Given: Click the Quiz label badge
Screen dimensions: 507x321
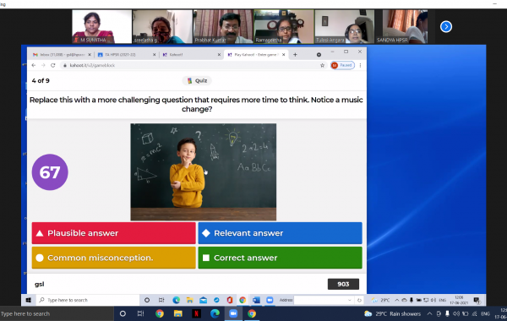Looking at the screenshot, I should coord(197,80).
